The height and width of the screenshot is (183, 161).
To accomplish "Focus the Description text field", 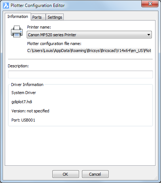I will [x=80, y=74].
